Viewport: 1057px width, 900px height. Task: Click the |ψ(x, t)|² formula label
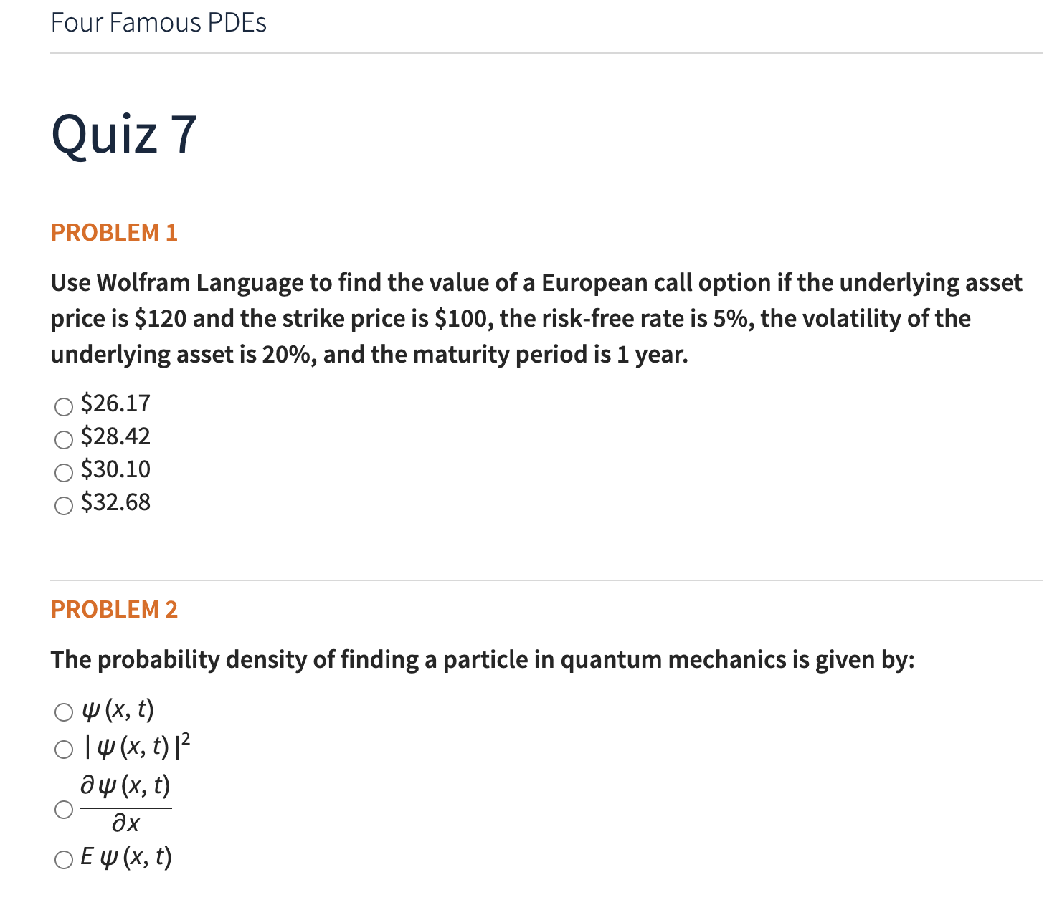click(136, 748)
